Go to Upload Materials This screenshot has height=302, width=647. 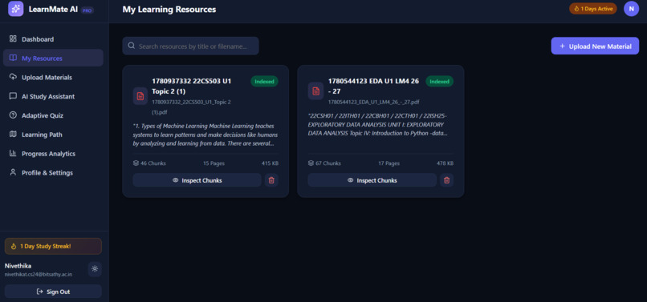coord(53,78)
